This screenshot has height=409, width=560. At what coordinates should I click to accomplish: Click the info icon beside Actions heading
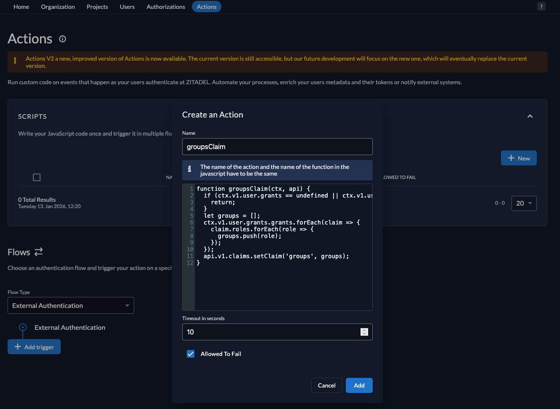(x=62, y=39)
